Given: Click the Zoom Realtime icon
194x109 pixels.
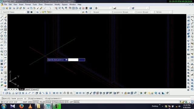Looking at the screenshot, I should pos(59,8).
